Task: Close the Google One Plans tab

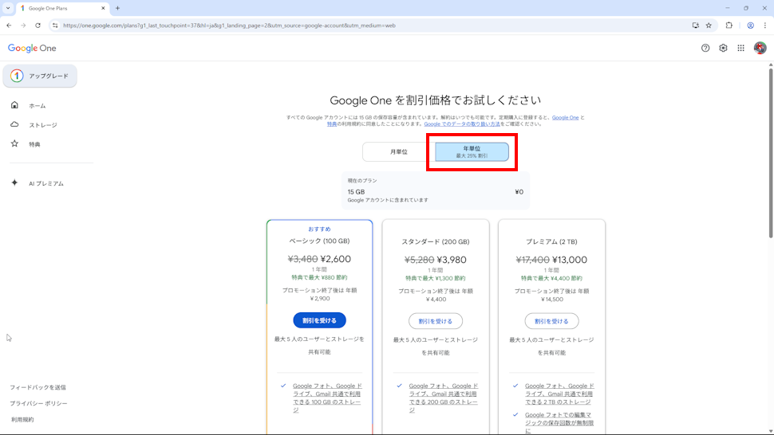Action: click(103, 8)
